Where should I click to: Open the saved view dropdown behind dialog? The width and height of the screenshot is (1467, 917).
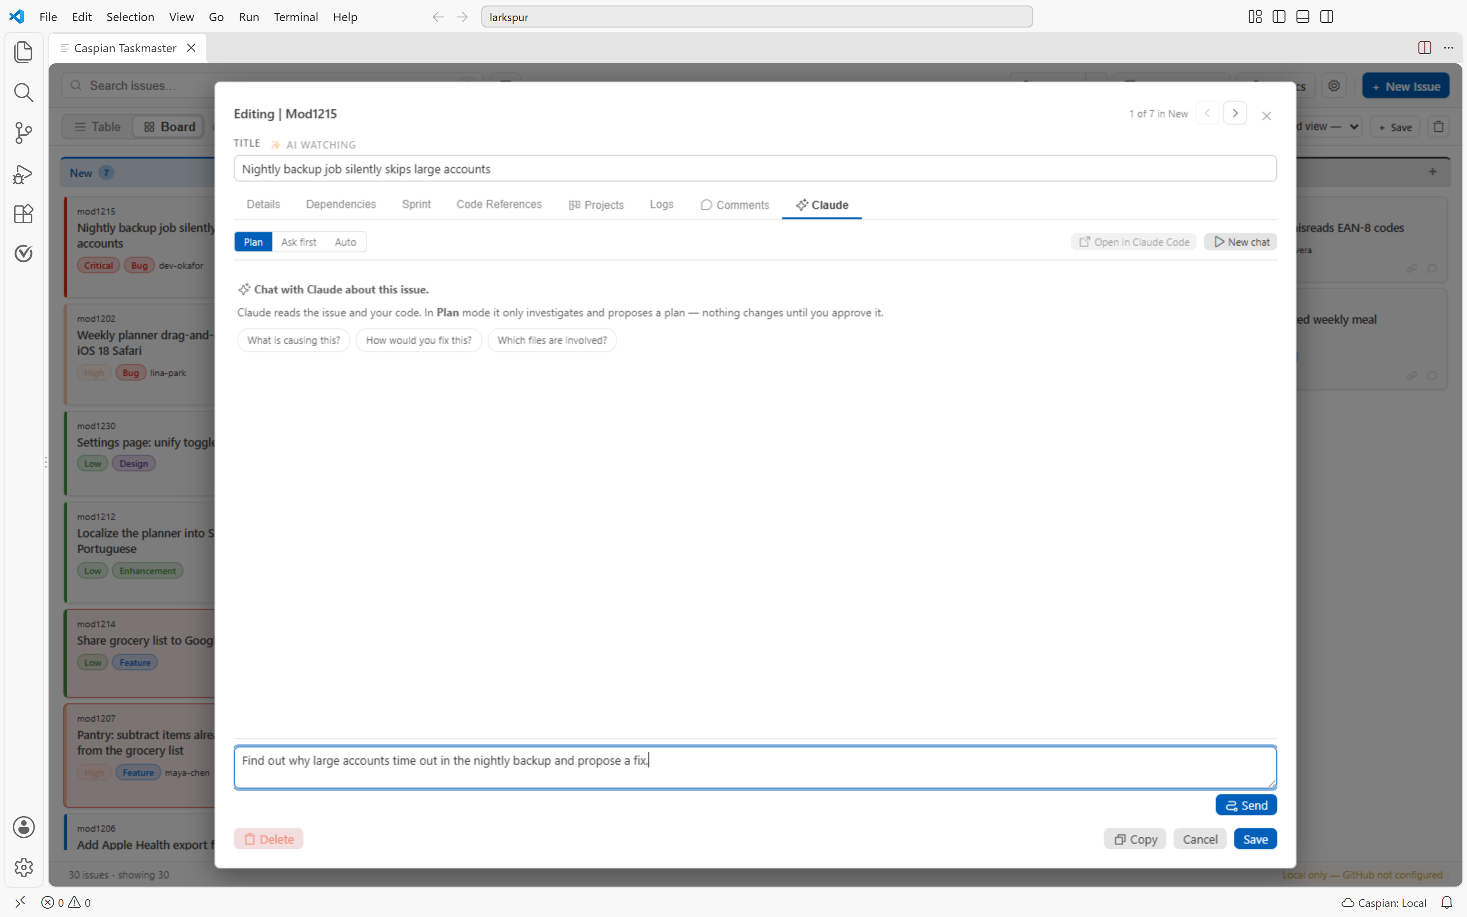coord(1329,127)
